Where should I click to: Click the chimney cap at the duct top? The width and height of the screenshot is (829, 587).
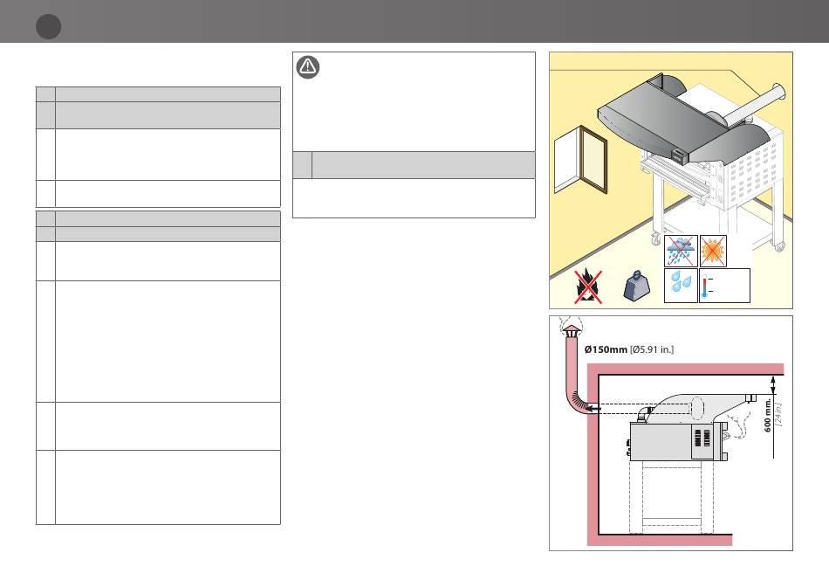coord(571,330)
